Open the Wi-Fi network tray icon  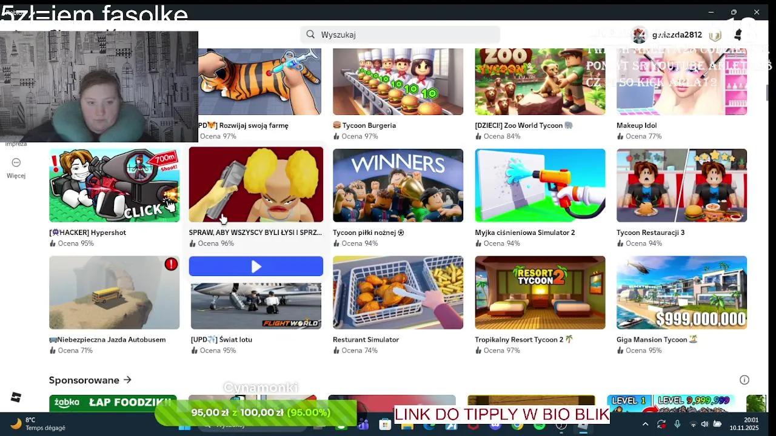[692, 424]
